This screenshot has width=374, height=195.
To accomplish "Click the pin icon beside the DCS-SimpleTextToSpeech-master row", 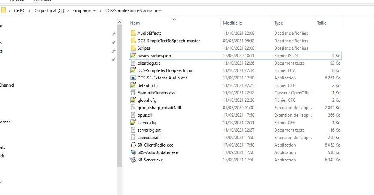I will 114,43.
